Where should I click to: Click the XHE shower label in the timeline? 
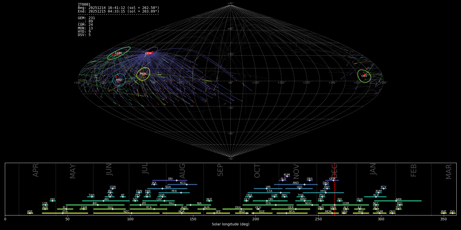click(x=444, y=212)
